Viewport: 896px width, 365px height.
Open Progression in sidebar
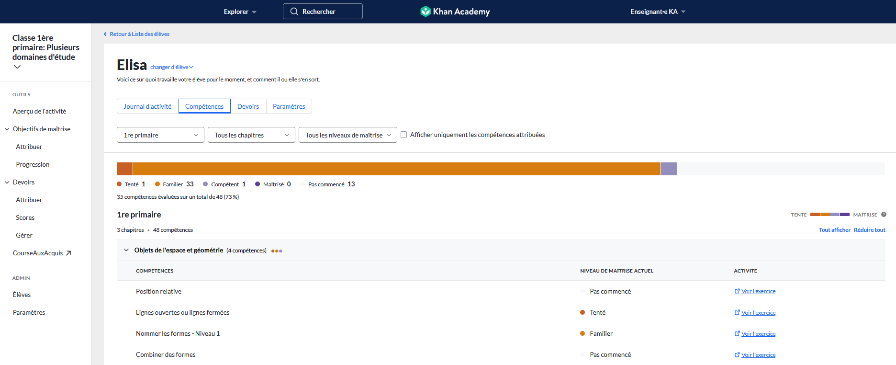(x=33, y=164)
